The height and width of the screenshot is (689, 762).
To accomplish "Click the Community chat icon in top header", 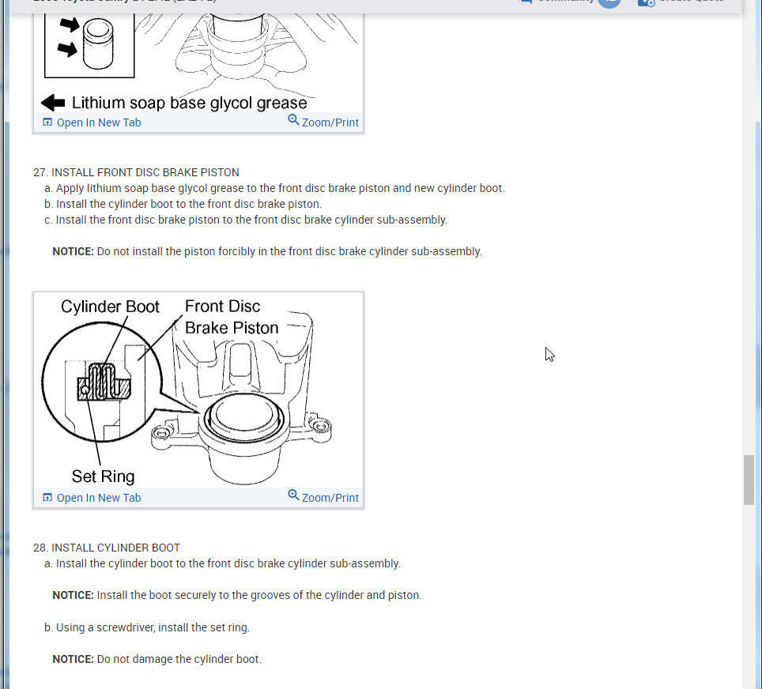I will click(526, 2).
